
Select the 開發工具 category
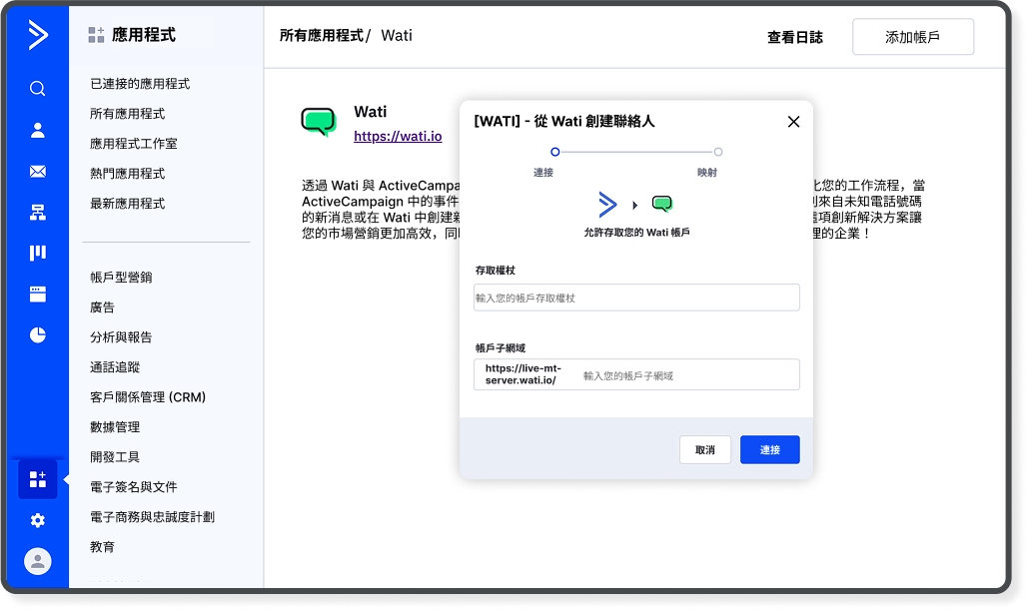click(115, 457)
